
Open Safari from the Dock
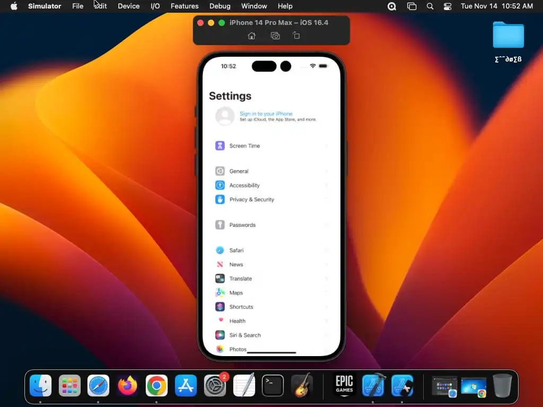pyautogui.click(x=98, y=385)
